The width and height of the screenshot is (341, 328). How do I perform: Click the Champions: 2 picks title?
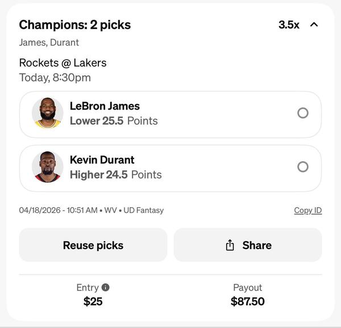pos(75,25)
